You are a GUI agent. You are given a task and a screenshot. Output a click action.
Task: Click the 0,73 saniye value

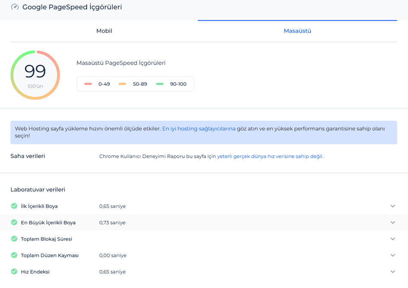(x=112, y=222)
